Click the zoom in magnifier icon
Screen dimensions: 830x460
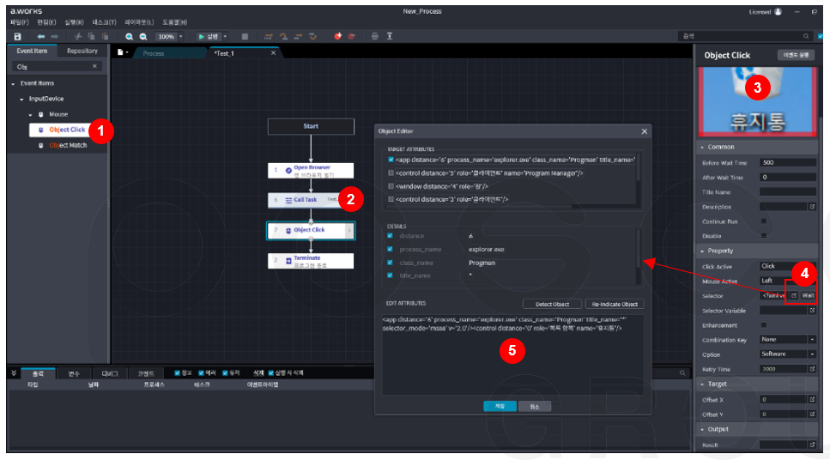click(130, 37)
